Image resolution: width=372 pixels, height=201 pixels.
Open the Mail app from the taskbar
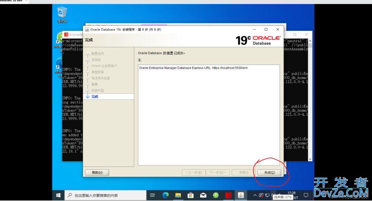(x=203, y=195)
